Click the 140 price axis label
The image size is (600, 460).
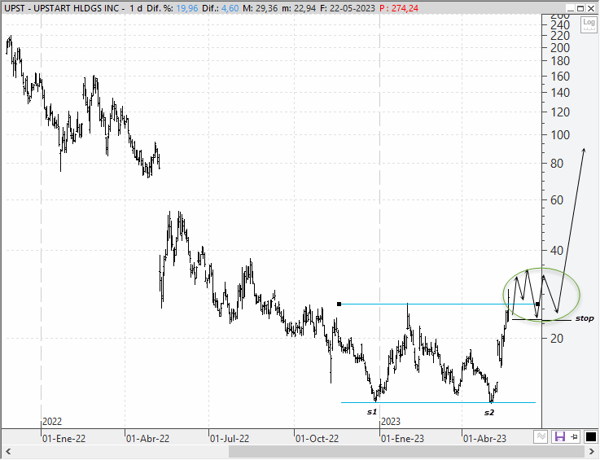point(560,93)
